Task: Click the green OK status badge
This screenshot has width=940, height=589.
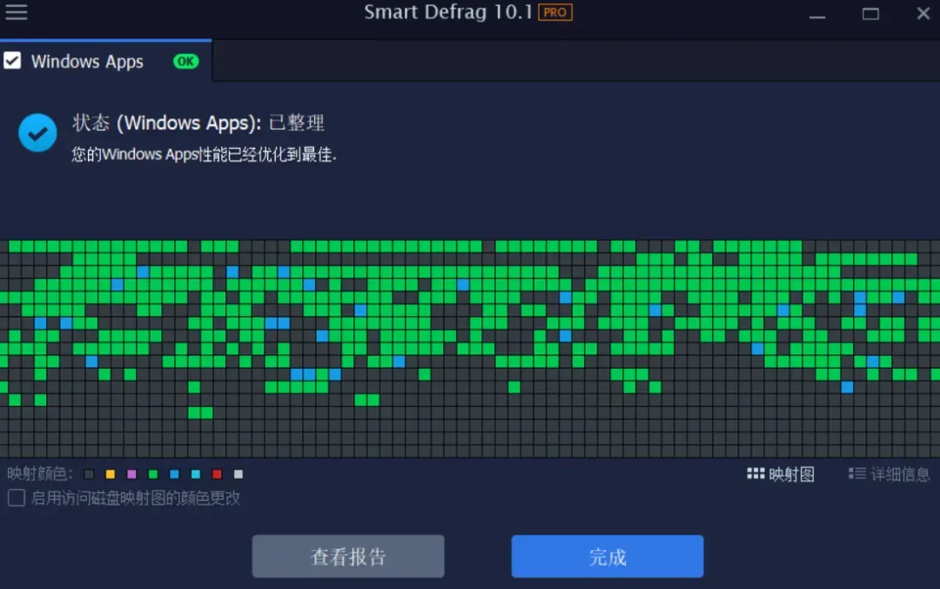Action: pos(185,61)
